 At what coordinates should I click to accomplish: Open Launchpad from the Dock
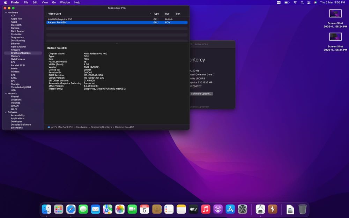(59, 209)
